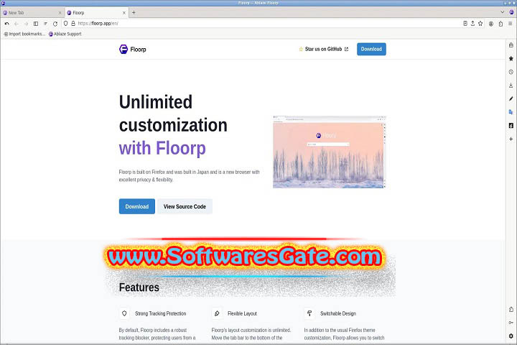The image size is (517, 345).
Task: Click the 'with Floorp' purple headline text
Action: (162, 148)
